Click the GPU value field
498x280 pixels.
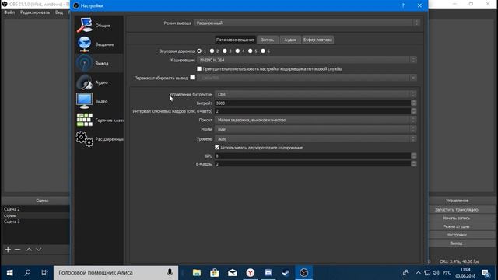pos(313,156)
